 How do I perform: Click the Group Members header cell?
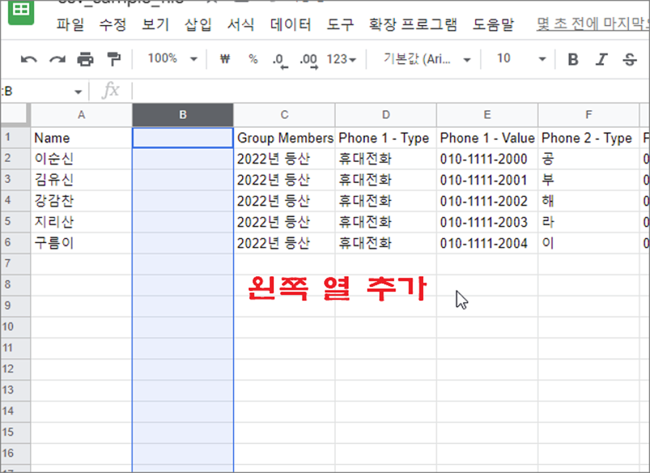point(284,138)
